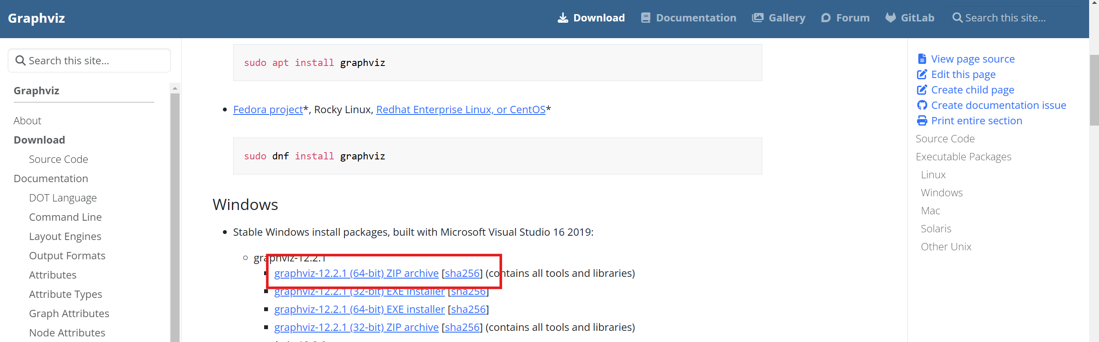Screen dimensions: 1099x342
Task: Click the printer icon for entire section
Action: coord(922,120)
